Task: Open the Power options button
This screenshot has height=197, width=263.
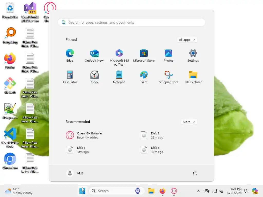Action: coord(195,173)
